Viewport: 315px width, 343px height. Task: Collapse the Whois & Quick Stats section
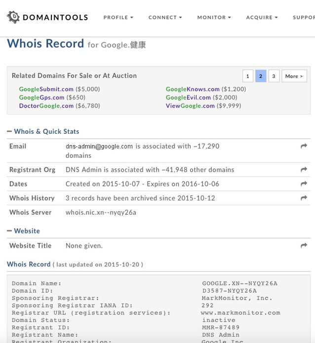coord(10,132)
